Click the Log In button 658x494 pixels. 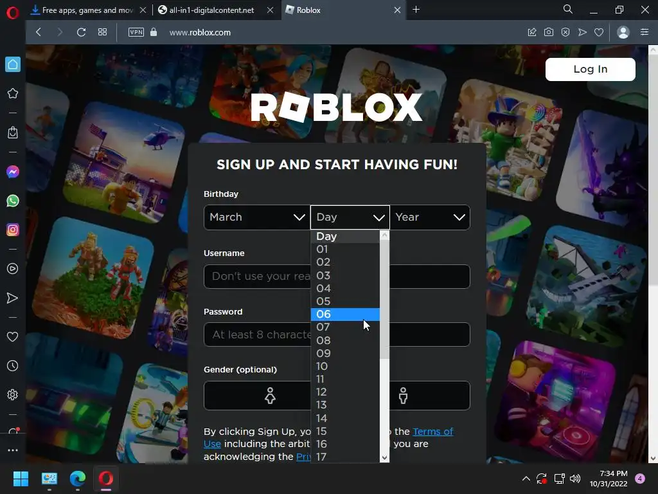coord(590,69)
